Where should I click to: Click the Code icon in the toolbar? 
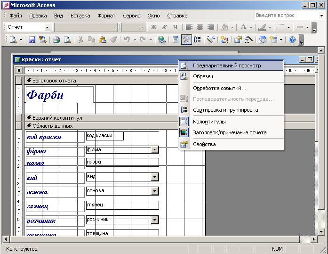coord(224,40)
